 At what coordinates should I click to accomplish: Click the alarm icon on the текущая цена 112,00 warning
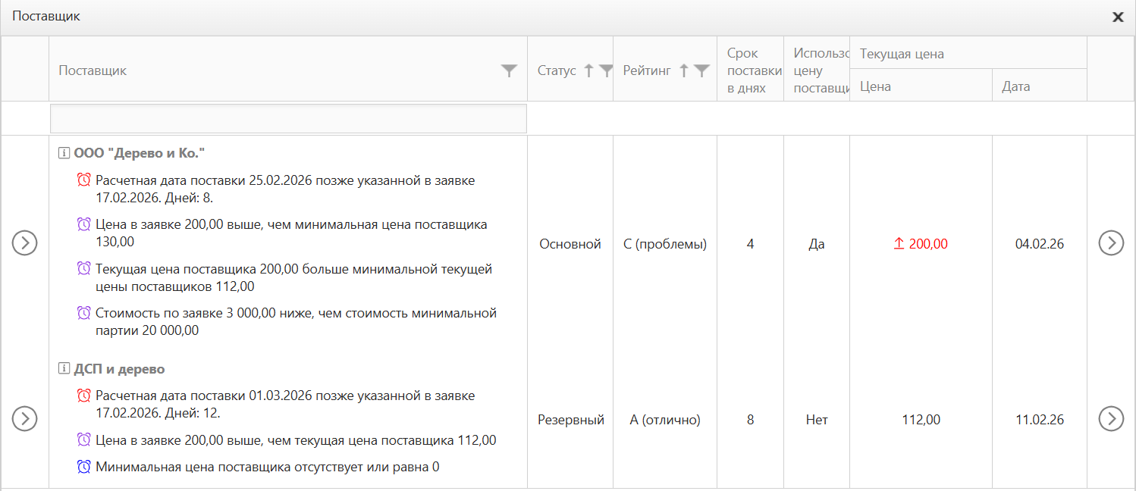pos(83,268)
